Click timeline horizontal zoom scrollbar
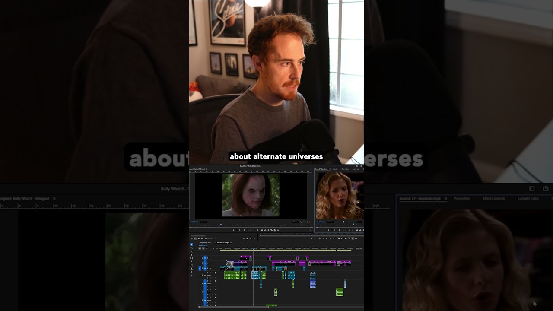The height and width of the screenshot is (311, 553). click(234, 307)
